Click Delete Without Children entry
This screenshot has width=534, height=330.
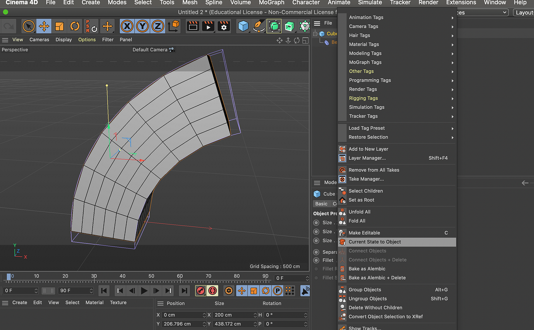click(x=397, y=308)
